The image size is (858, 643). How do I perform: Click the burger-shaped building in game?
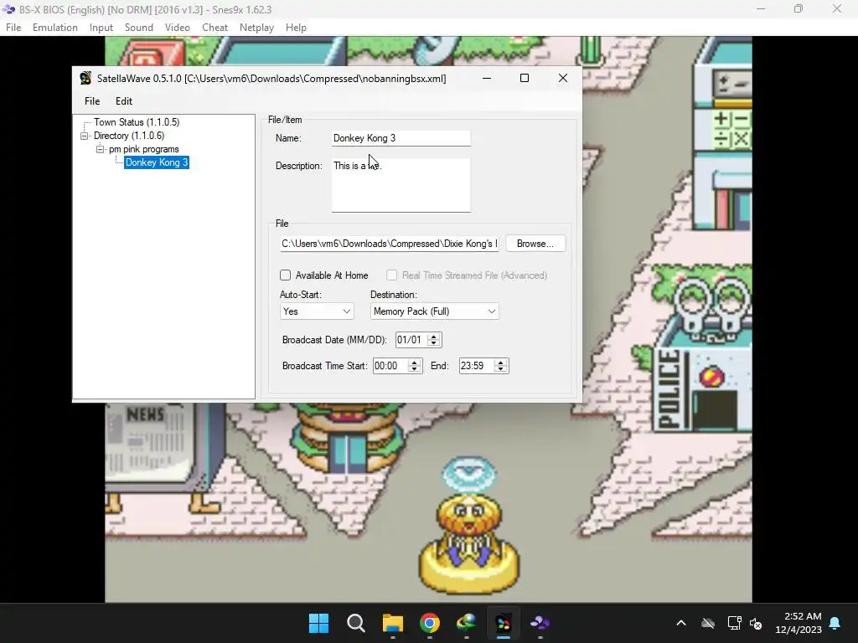tap(346, 437)
